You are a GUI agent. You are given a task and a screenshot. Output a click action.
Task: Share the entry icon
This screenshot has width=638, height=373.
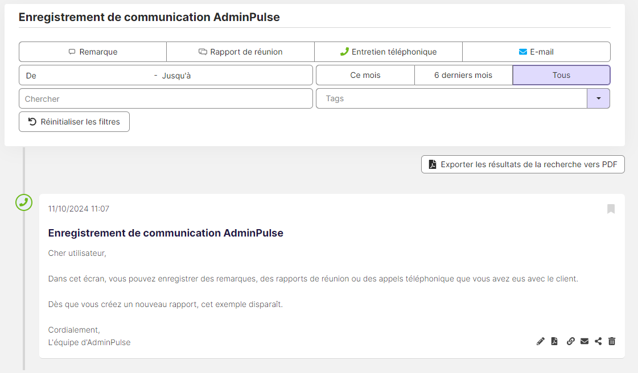[598, 341]
